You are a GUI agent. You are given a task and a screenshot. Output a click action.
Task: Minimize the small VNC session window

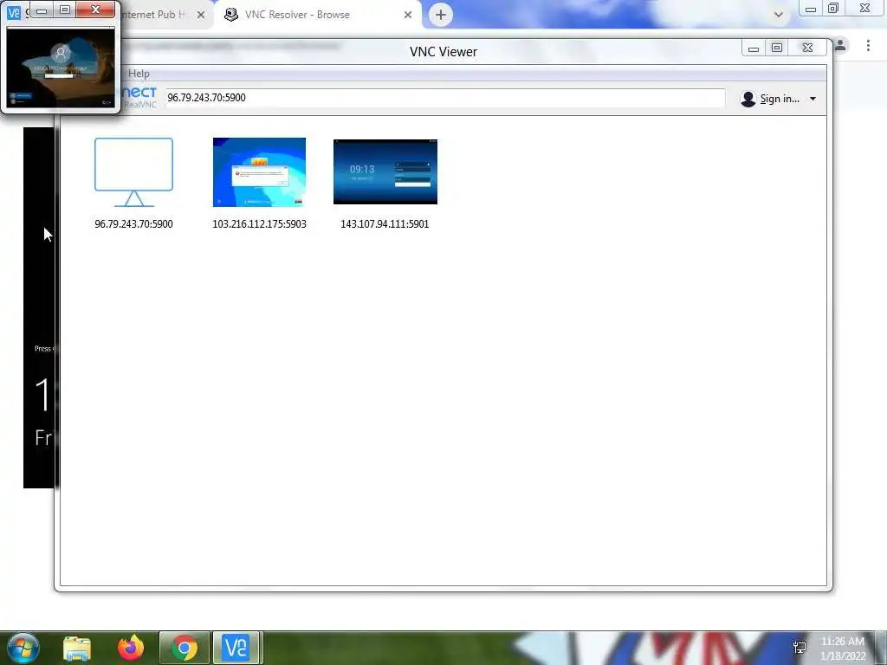[x=42, y=10]
